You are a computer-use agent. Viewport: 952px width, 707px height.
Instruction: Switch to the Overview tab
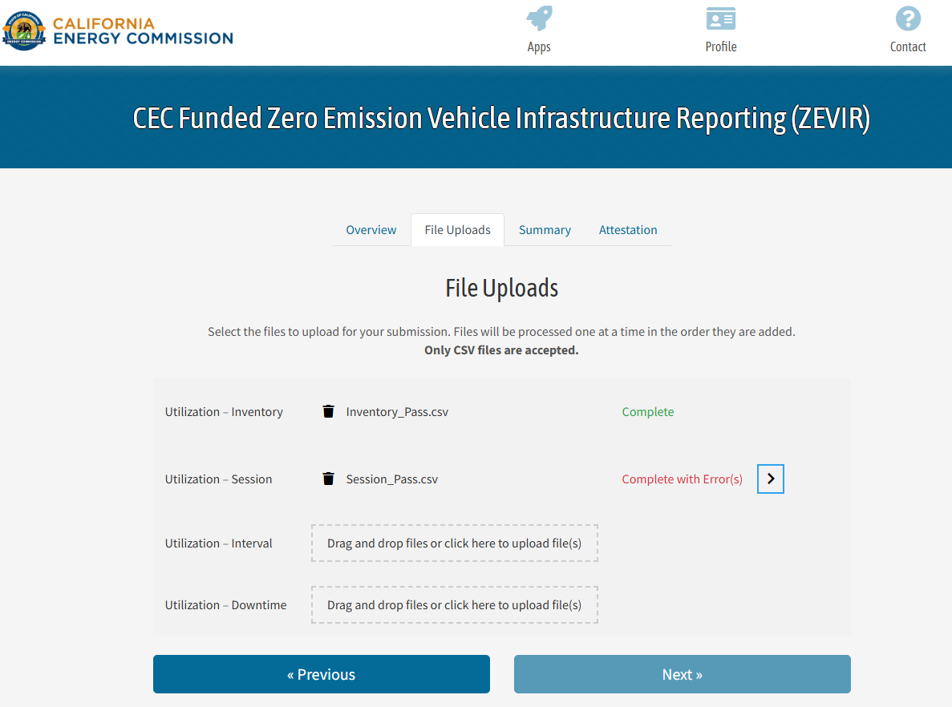(371, 229)
